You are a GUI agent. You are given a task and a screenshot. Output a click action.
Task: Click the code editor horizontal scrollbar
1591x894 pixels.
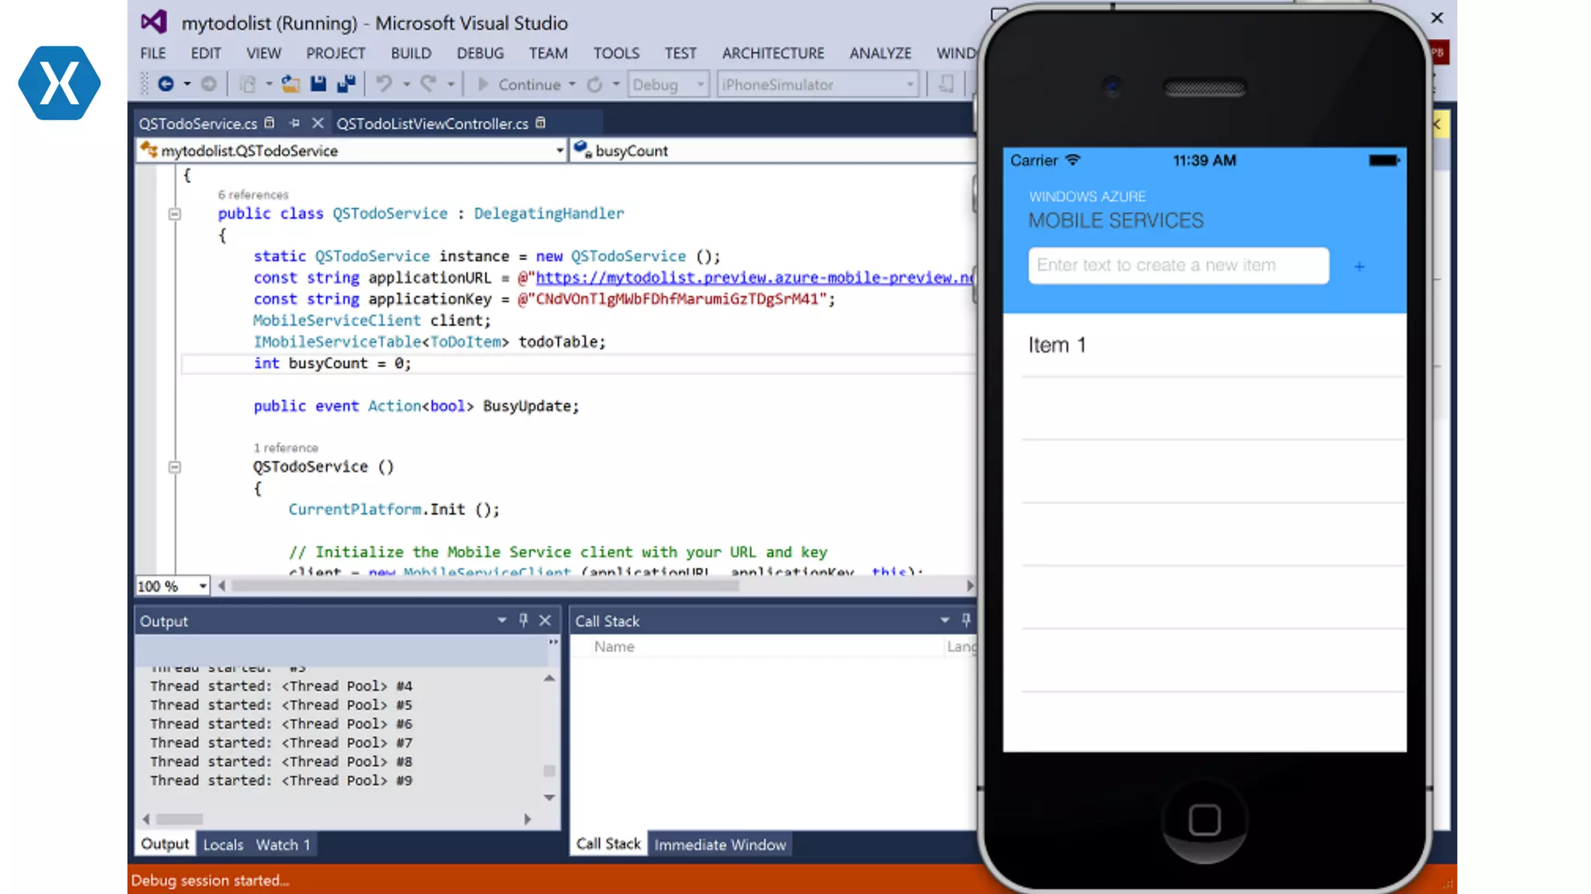point(486,586)
